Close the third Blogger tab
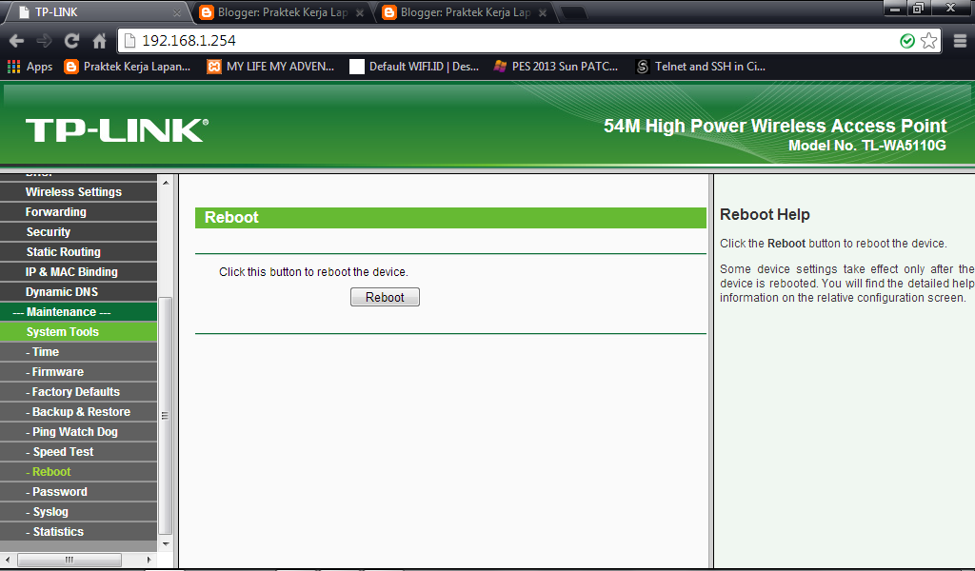Viewport: 975px width, 571px height. click(x=542, y=13)
